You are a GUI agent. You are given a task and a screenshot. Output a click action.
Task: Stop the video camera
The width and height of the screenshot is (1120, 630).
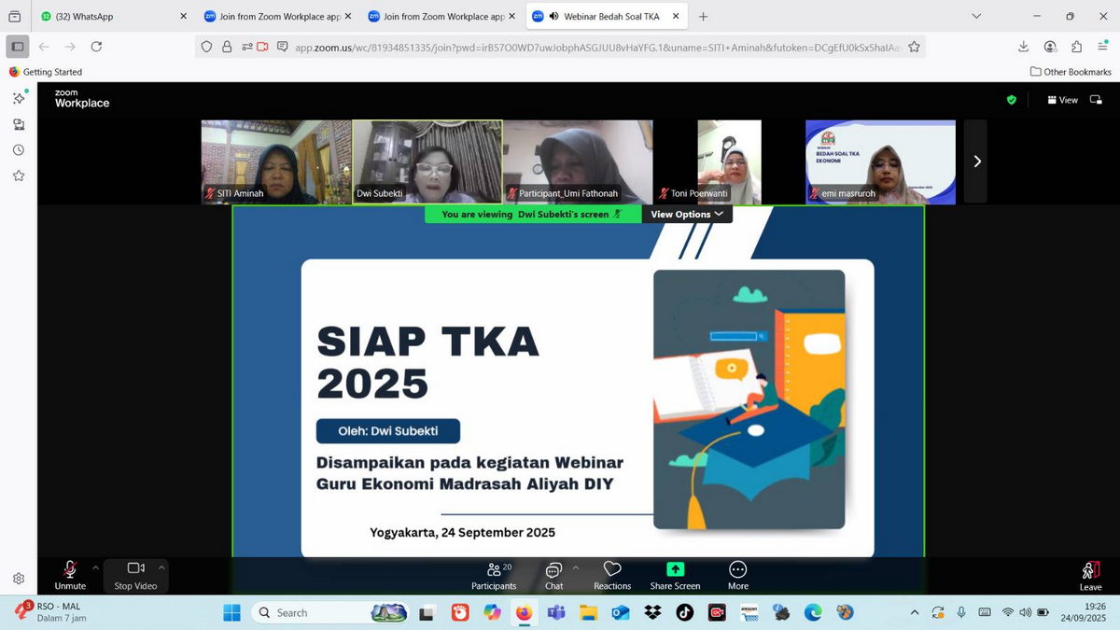tap(135, 575)
